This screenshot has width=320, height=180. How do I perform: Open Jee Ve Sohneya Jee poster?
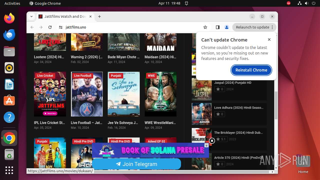coord(124,94)
